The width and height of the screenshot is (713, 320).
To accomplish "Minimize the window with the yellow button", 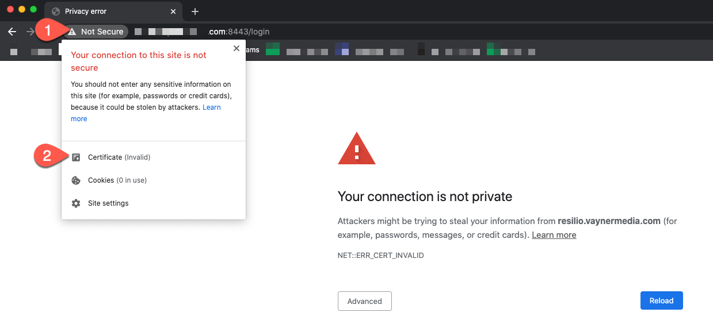I will [22, 10].
